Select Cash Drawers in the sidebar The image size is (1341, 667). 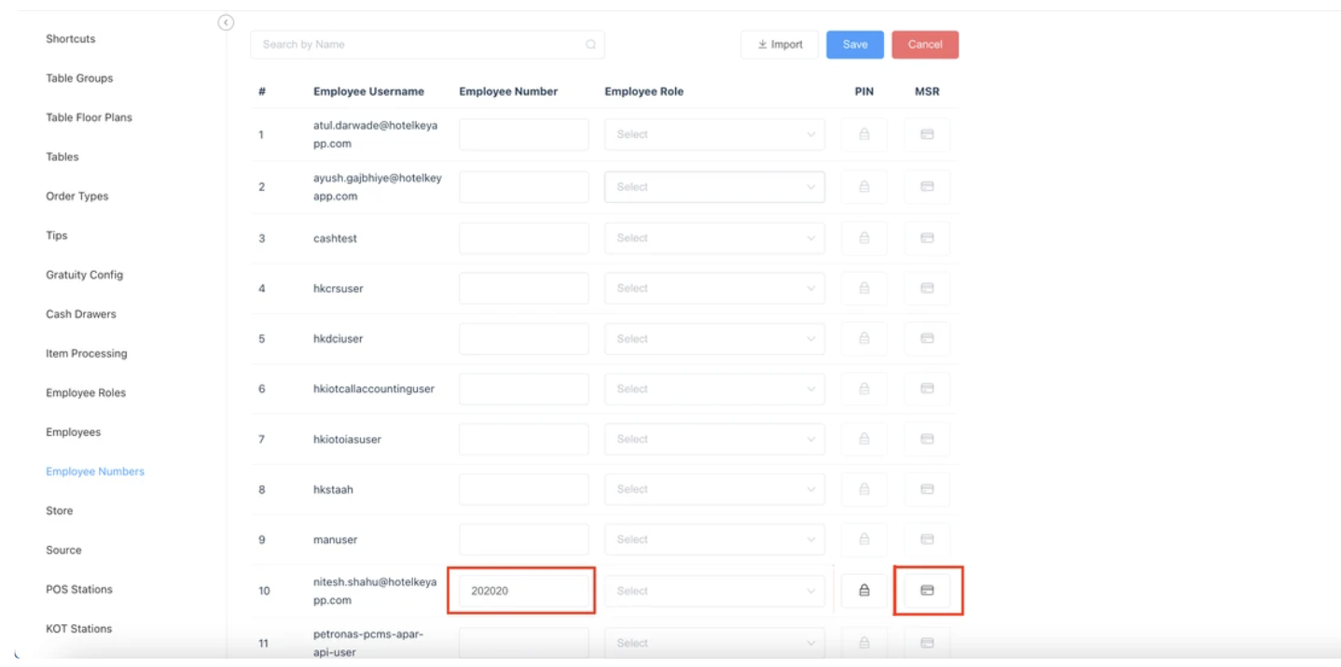pos(81,314)
